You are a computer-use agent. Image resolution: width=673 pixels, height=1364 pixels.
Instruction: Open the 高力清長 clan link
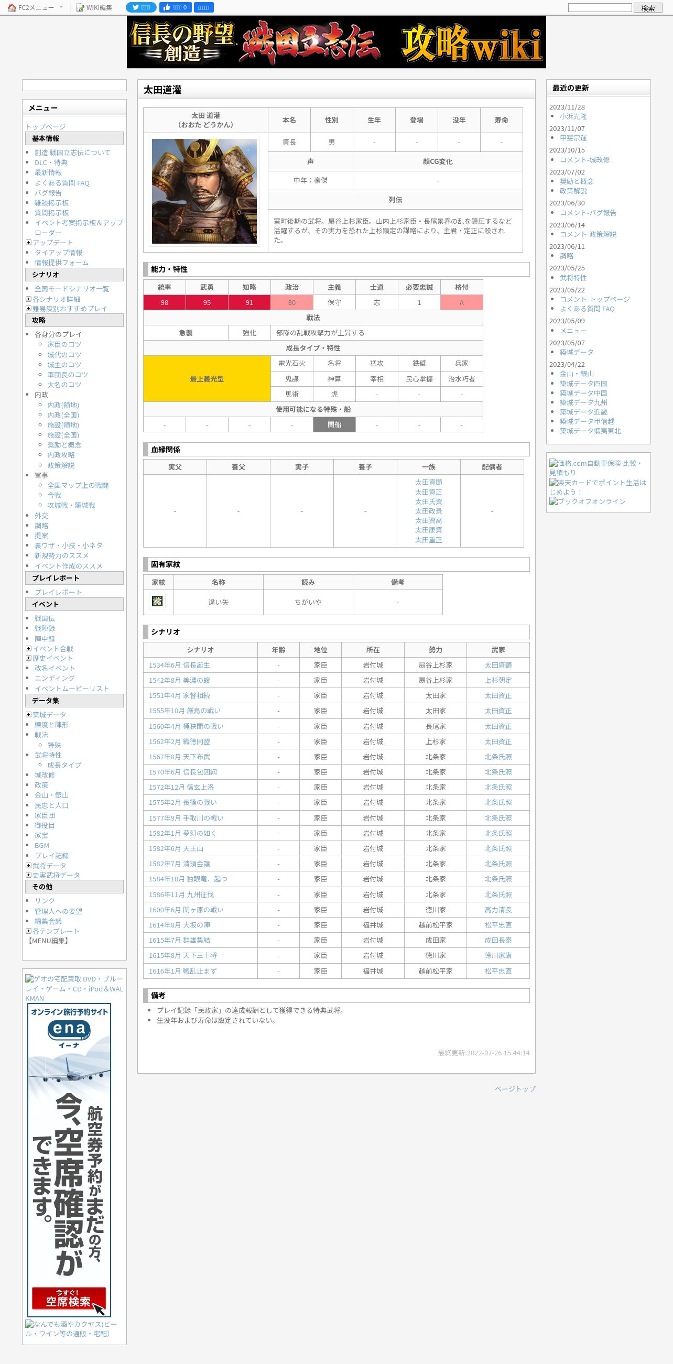click(x=498, y=910)
